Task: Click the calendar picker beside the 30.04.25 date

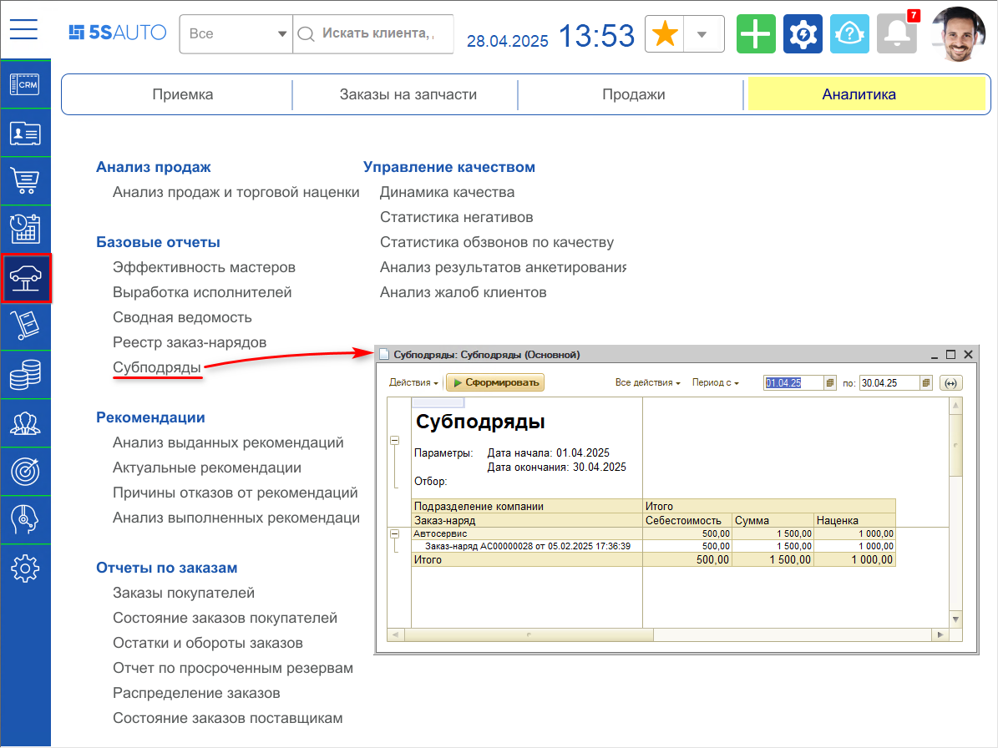Action: (926, 382)
